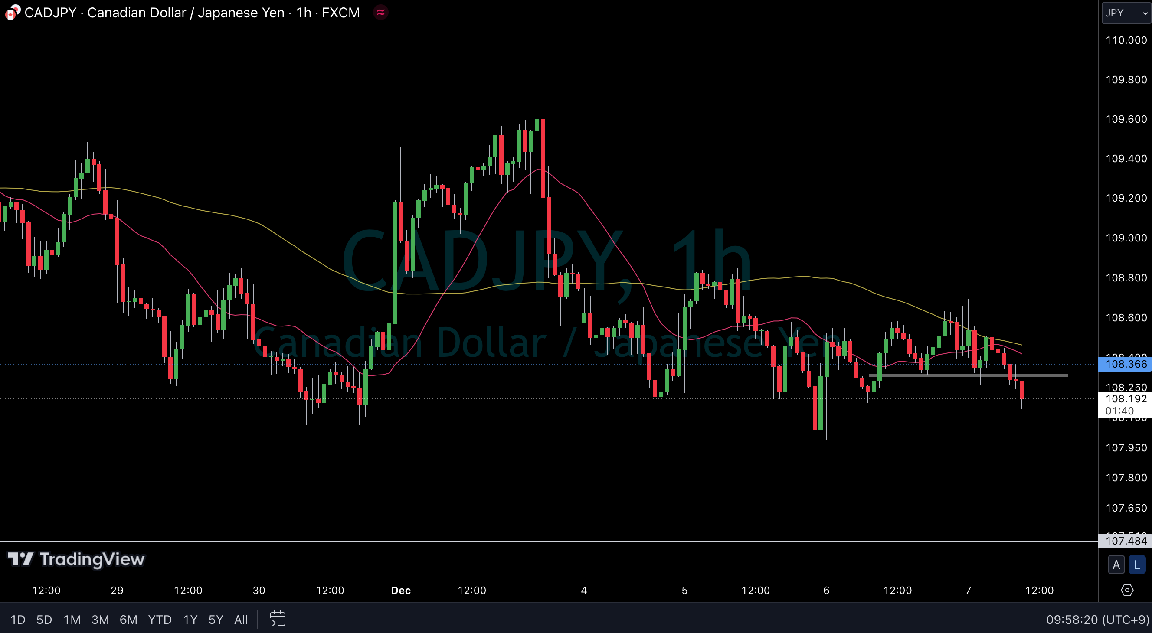The width and height of the screenshot is (1152, 633).
Task: Click the pink approximate-sign indicator icon
Action: [380, 13]
